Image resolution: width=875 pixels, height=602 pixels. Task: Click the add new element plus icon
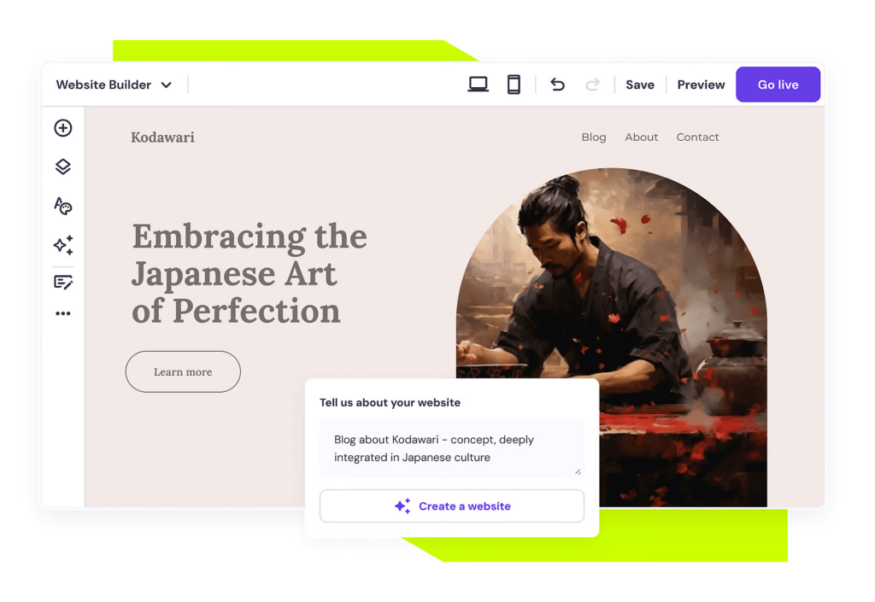pos(62,127)
